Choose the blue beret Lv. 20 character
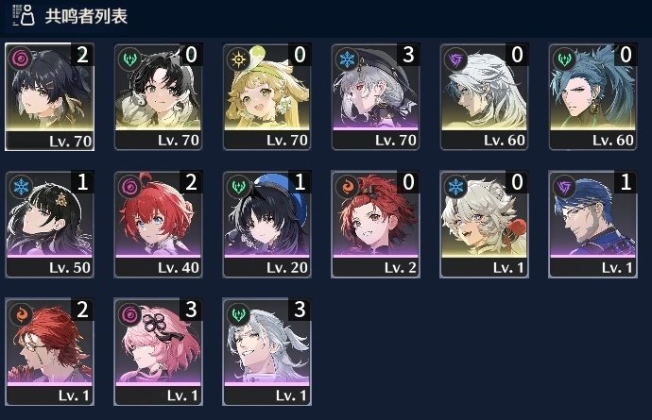Viewport: 652px width, 420px height. point(267,225)
